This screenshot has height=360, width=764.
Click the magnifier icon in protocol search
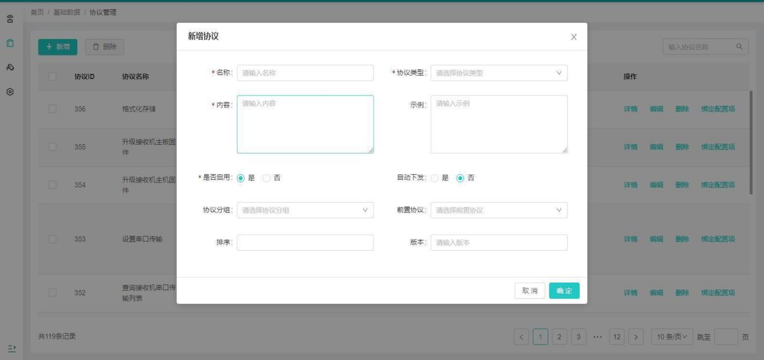[739, 47]
